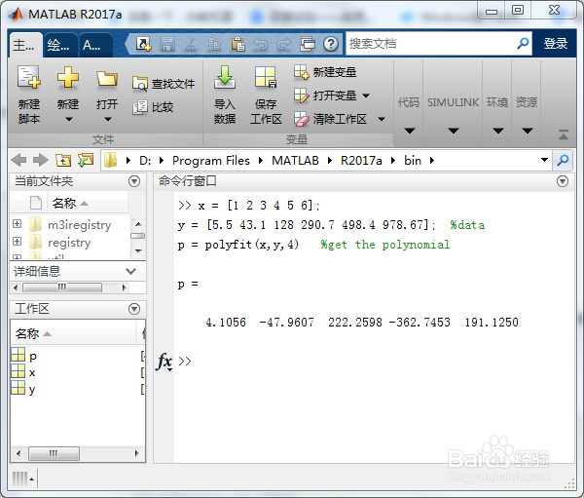This screenshot has width=584, height=498.
Task: Open the Open Variable dropdown arrow
Action: [x=366, y=96]
